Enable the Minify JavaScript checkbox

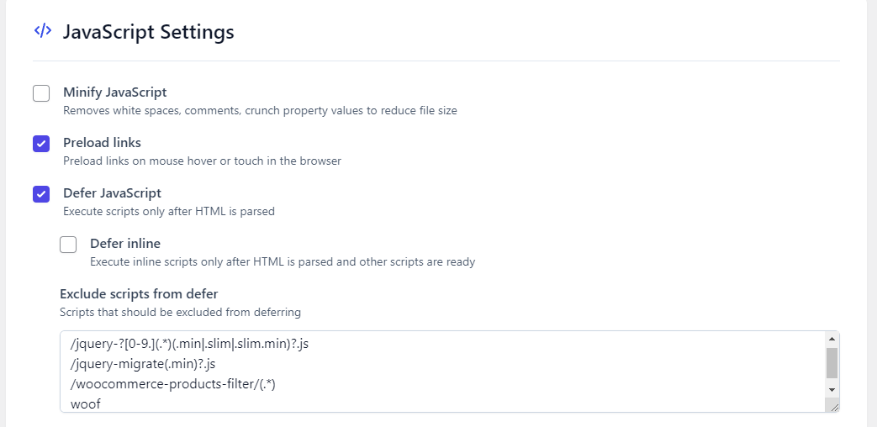(x=41, y=93)
